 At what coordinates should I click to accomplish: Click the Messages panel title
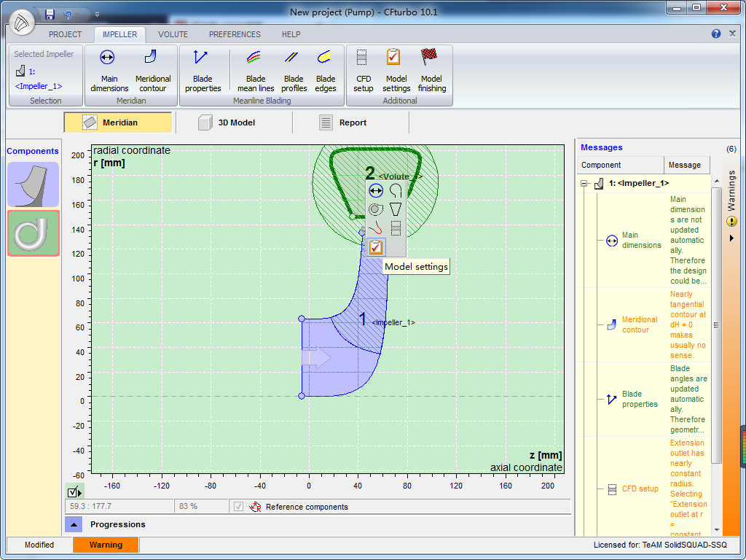601,147
